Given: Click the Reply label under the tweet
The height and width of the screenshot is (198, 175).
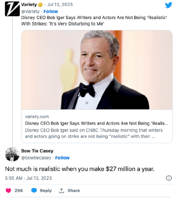Looking at the screenshot, I should tap(46, 191).
